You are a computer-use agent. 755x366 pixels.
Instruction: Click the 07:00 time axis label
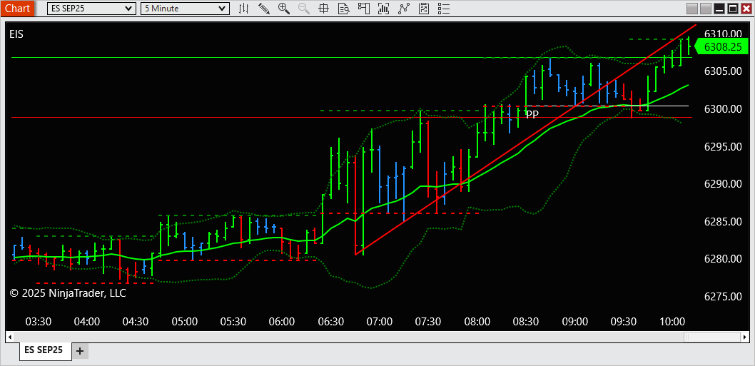coord(380,321)
